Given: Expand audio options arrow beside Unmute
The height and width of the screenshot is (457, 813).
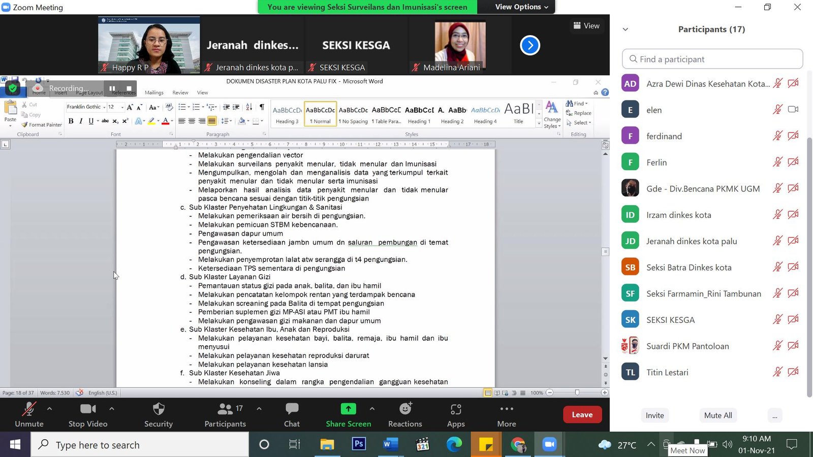Looking at the screenshot, I should (x=49, y=408).
